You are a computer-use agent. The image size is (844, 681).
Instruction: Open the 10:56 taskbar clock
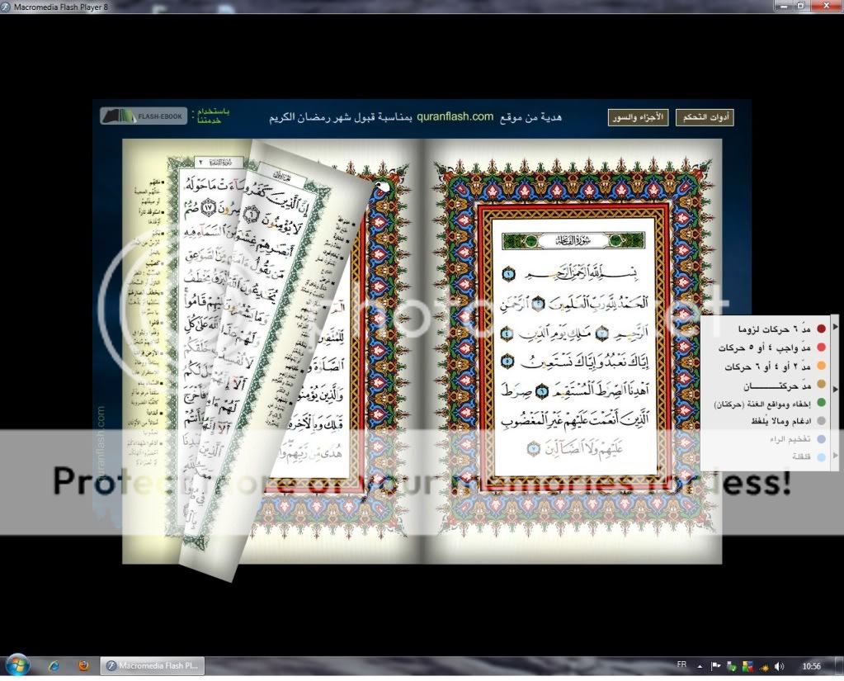click(811, 666)
